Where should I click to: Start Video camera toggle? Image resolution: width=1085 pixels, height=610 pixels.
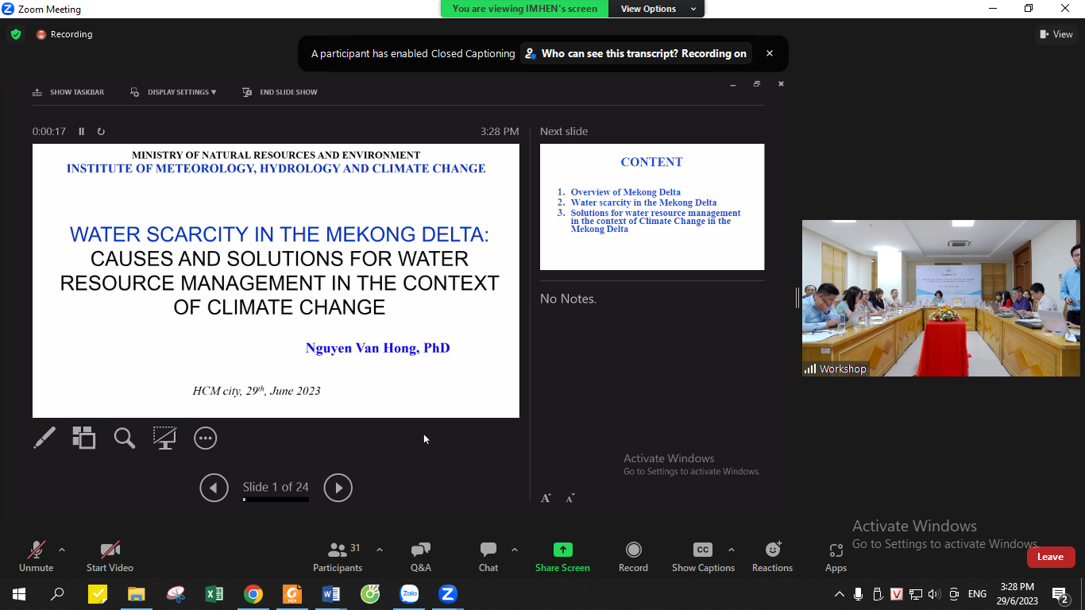point(110,550)
